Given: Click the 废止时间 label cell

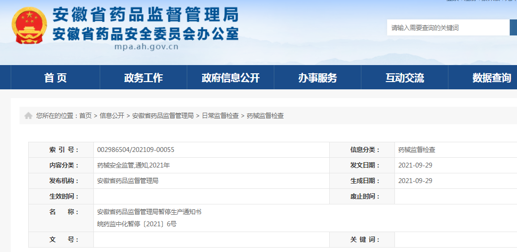Looking at the screenshot, I should pyautogui.click(x=362, y=196).
